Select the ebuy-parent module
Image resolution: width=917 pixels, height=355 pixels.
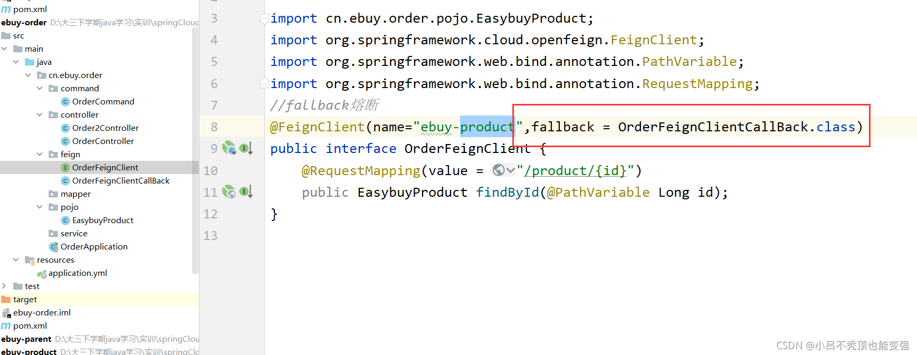click(x=26, y=339)
